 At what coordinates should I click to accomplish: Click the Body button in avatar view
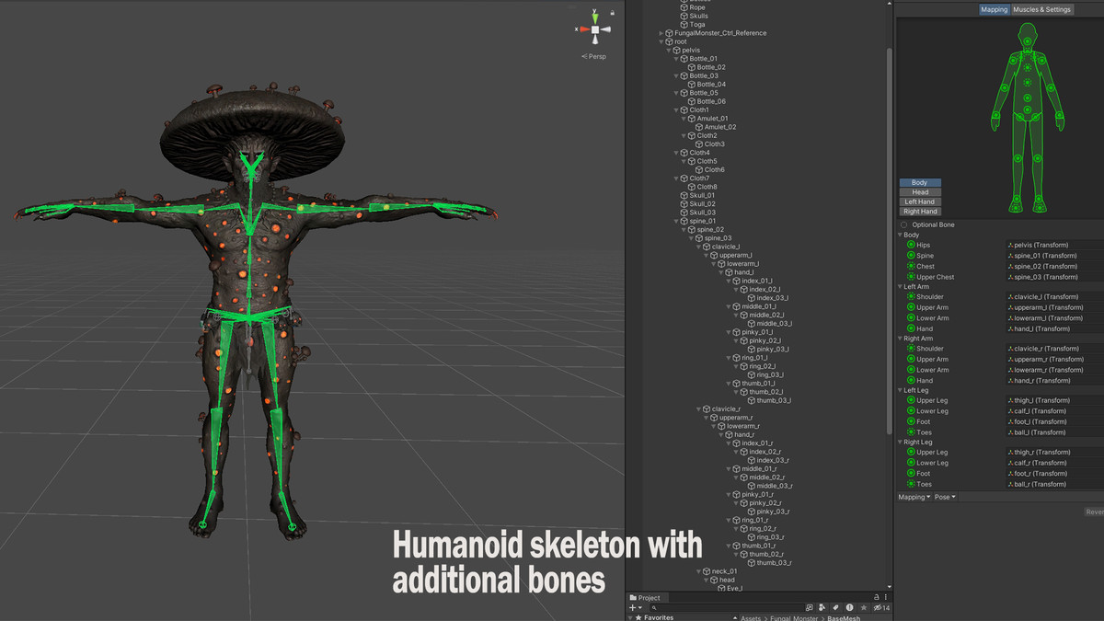point(920,183)
